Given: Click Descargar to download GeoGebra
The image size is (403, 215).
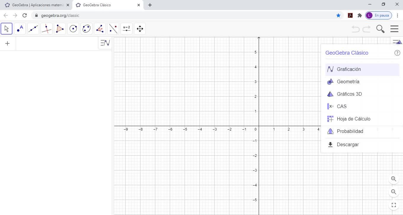Looking at the screenshot, I should click(362, 145).
